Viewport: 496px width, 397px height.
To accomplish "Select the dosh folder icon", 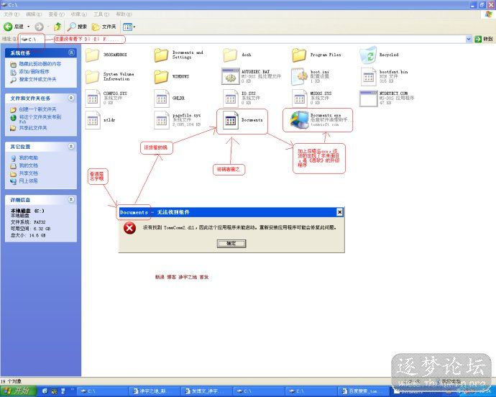I will click(x=230, y=55).
